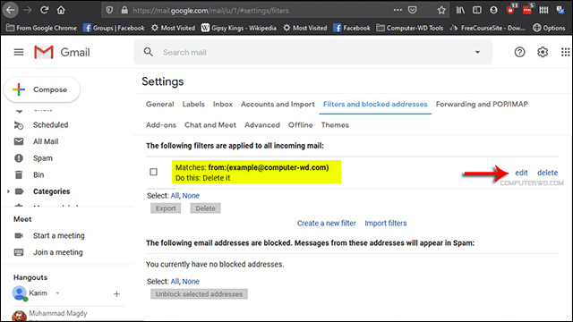Click Start a meeting camera item

(58, 236)
